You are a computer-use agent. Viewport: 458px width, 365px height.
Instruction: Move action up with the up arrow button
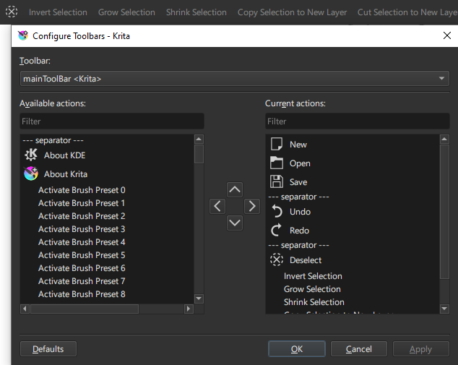[x=235, y=189]
